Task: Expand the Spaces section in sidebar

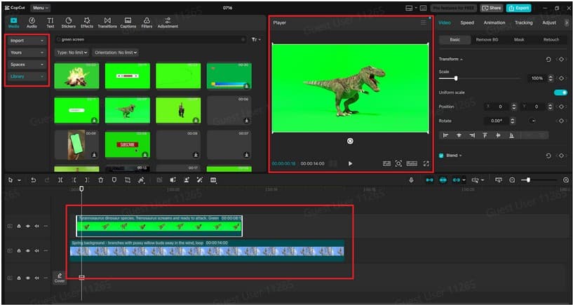Action: click(27, 65)
